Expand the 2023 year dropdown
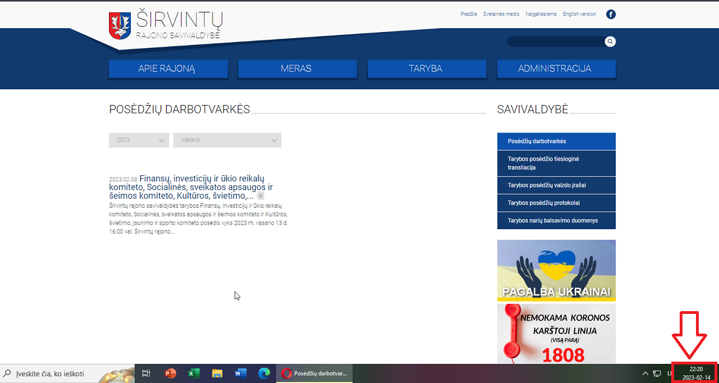719x383 pixels. point(139,140)
